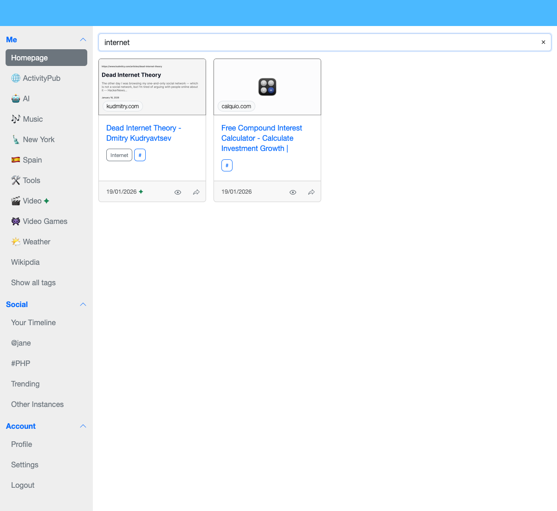The image size is (557, 511).
Task: Select Homepage in the sidebar
Action: (46, 58)
